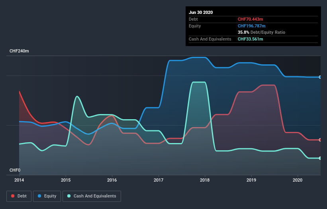Click the blue Equity endpoint marker

coord(320,77)
